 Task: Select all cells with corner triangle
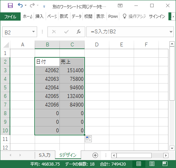tap(6, 45)
